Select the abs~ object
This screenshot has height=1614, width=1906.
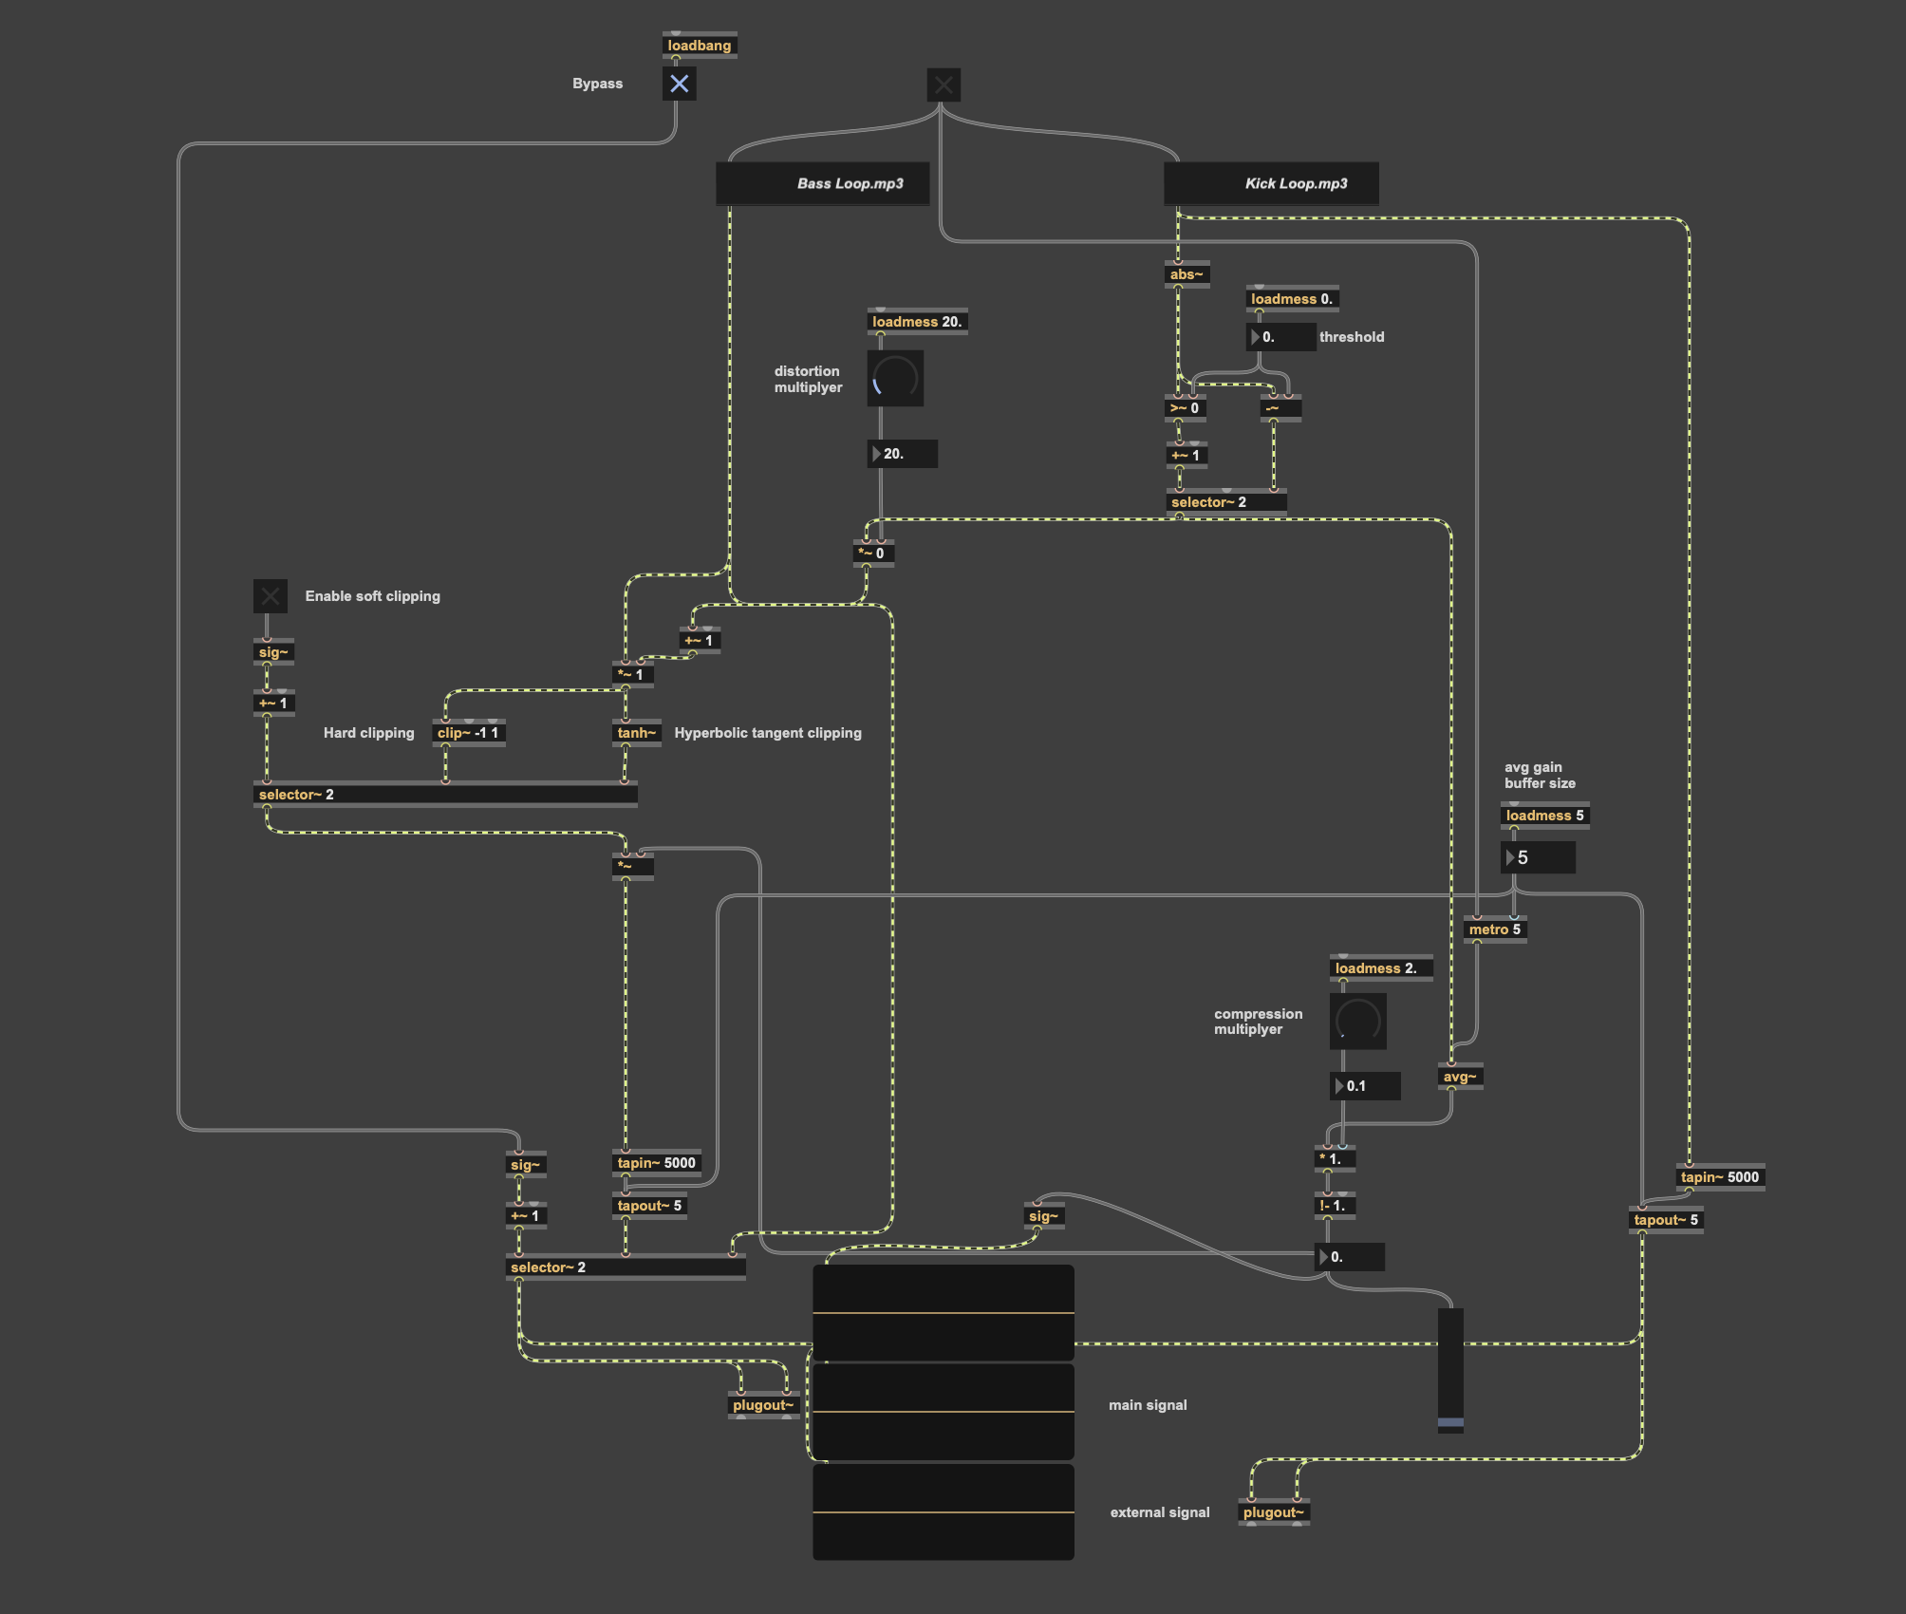click(1186, 274)
